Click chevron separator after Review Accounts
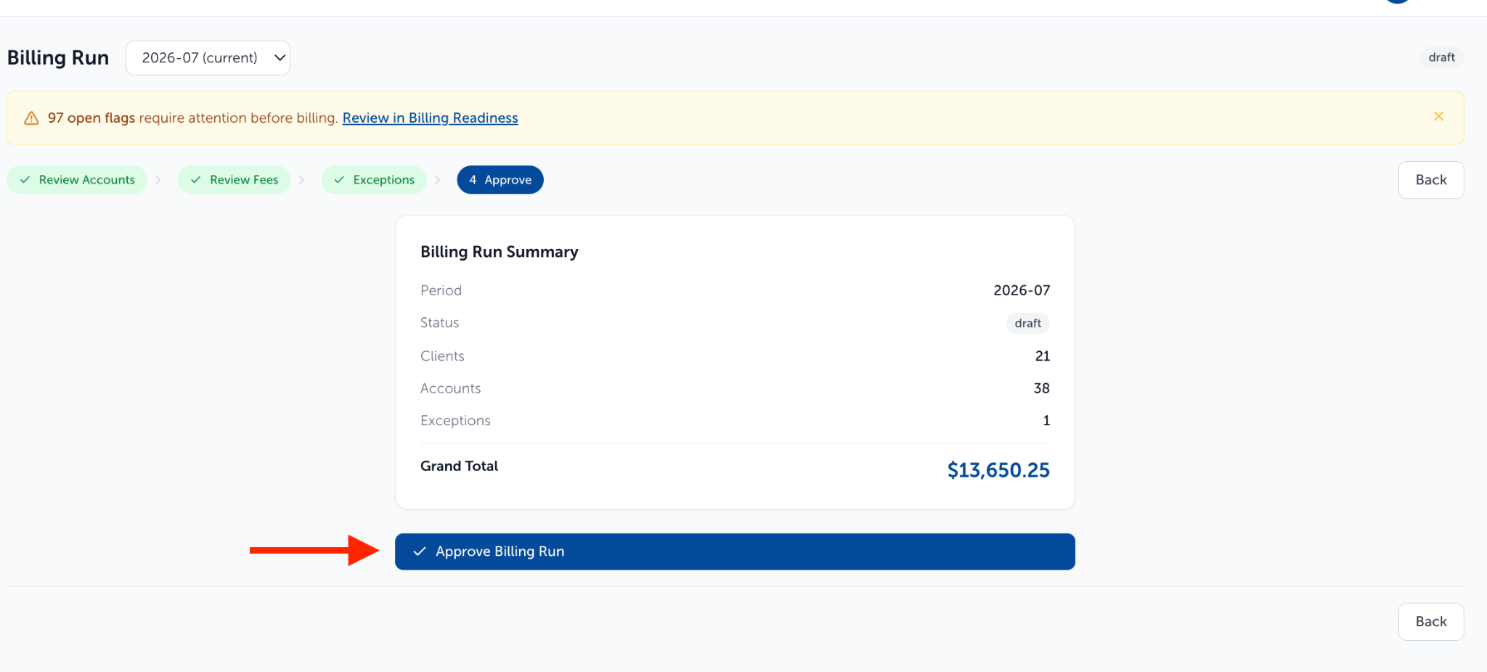 click(158, 180)
